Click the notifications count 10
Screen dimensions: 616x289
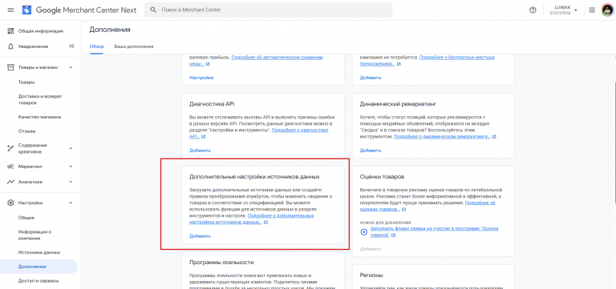coord(71,46)
